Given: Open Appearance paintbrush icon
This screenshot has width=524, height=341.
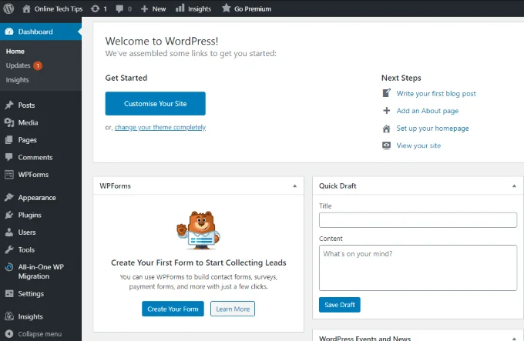Looking at the screenshot, I should click(9, 198).
